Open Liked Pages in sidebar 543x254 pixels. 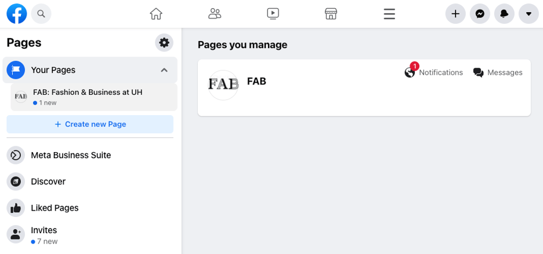coord(54,208)
